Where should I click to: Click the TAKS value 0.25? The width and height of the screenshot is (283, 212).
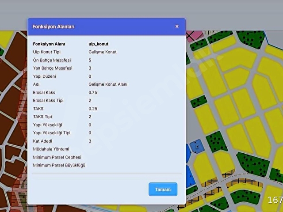pos(93,109)
